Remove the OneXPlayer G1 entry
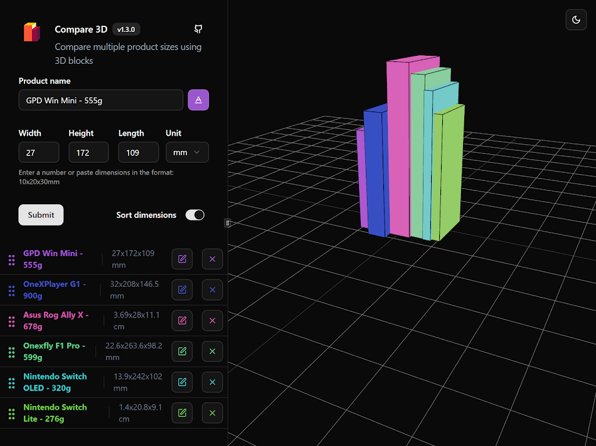The image size is (596, 446). [x=212, y=289]
